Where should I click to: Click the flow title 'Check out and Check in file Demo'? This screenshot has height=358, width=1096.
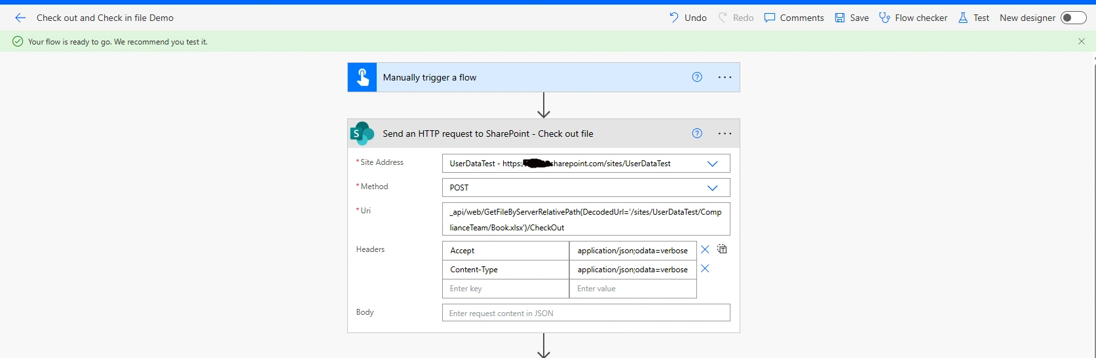click(105, 18)
